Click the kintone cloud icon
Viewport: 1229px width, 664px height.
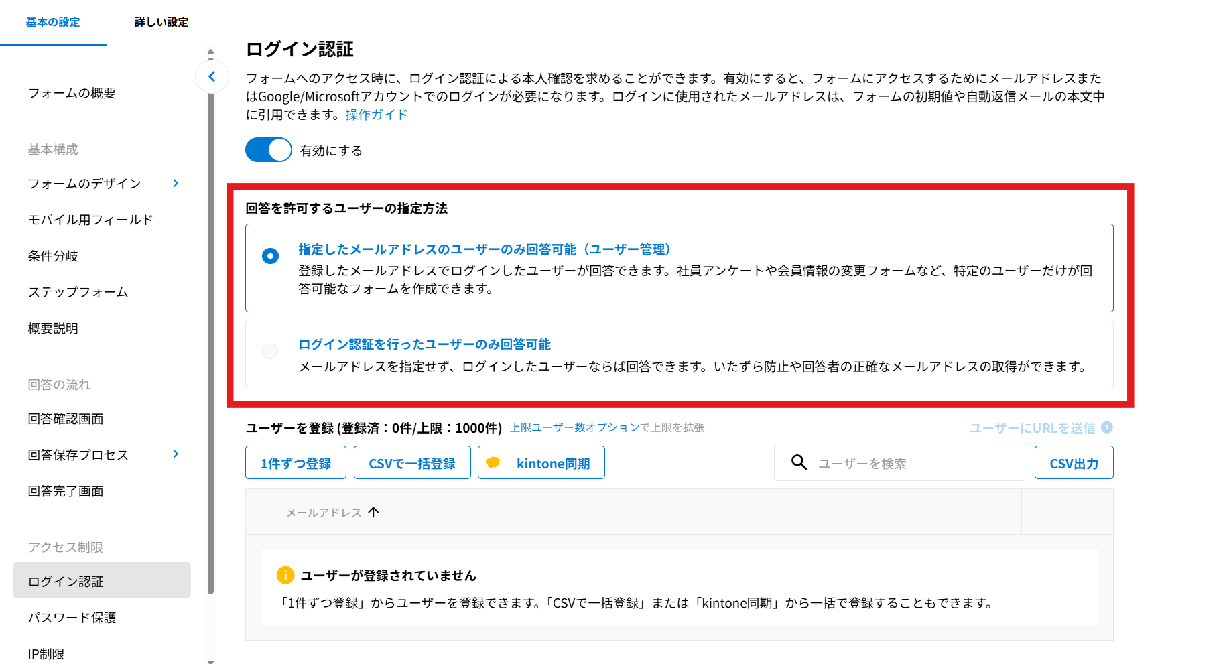[493, 462]
